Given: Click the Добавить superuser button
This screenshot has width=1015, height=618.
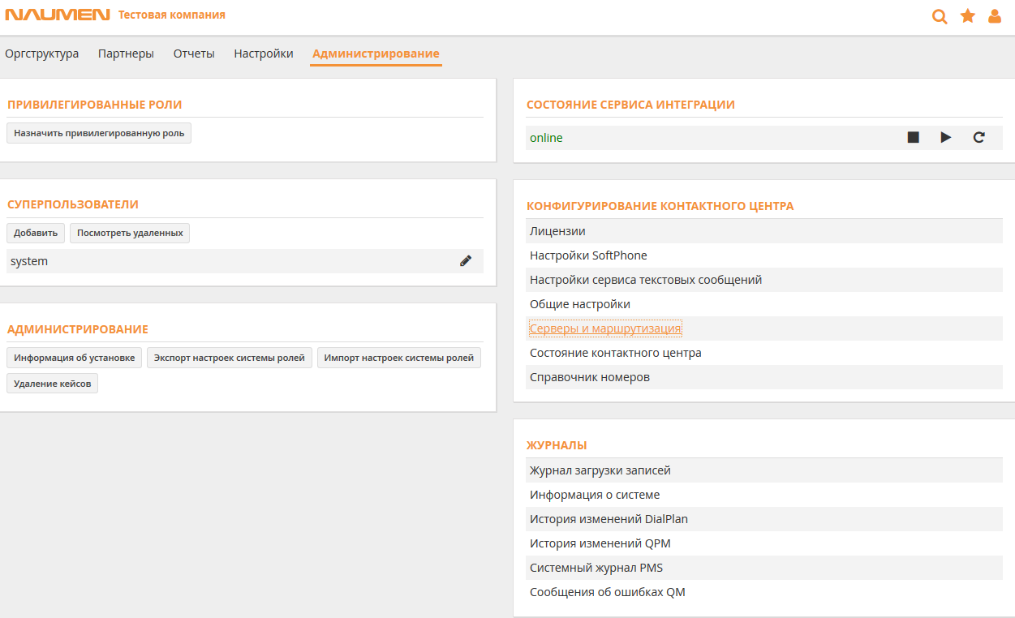Looking at the screenshot, I should pos(36,234).
